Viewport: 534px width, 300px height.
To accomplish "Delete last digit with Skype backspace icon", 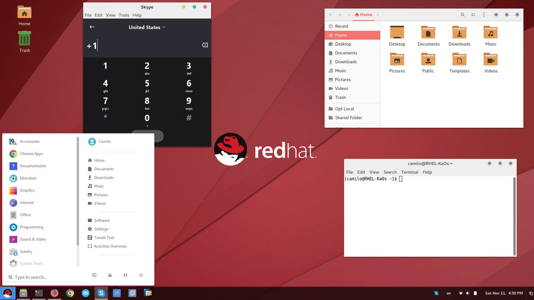I will point(205,45).
